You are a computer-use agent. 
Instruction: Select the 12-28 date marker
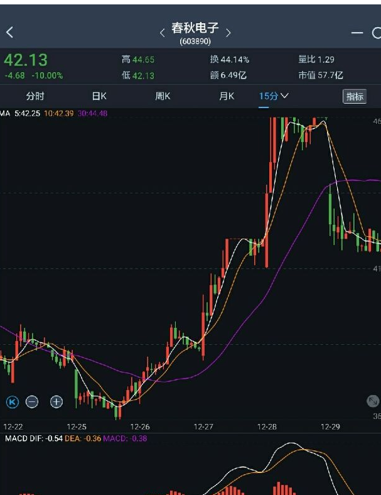click(267, 427)
